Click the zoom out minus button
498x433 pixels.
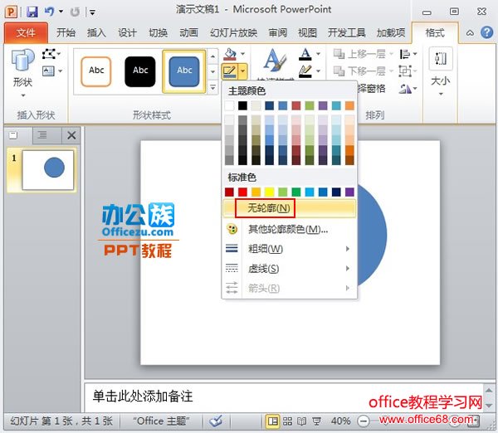click(364, 421)
